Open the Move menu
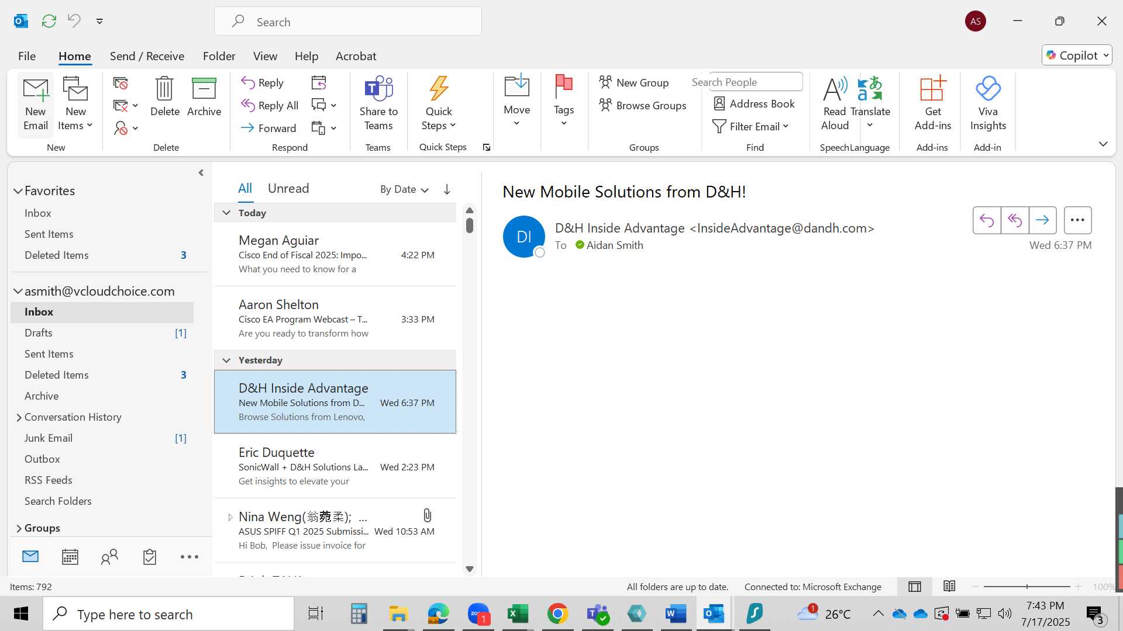1123x631 pixels. coord(517,101)
